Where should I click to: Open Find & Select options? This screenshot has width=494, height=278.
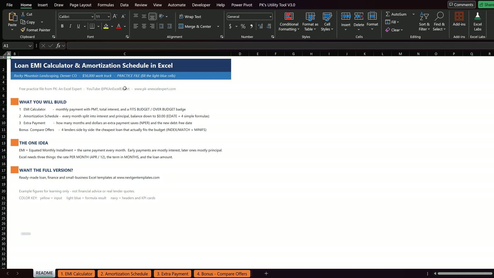pyautogui.click(x=439, y=22)
